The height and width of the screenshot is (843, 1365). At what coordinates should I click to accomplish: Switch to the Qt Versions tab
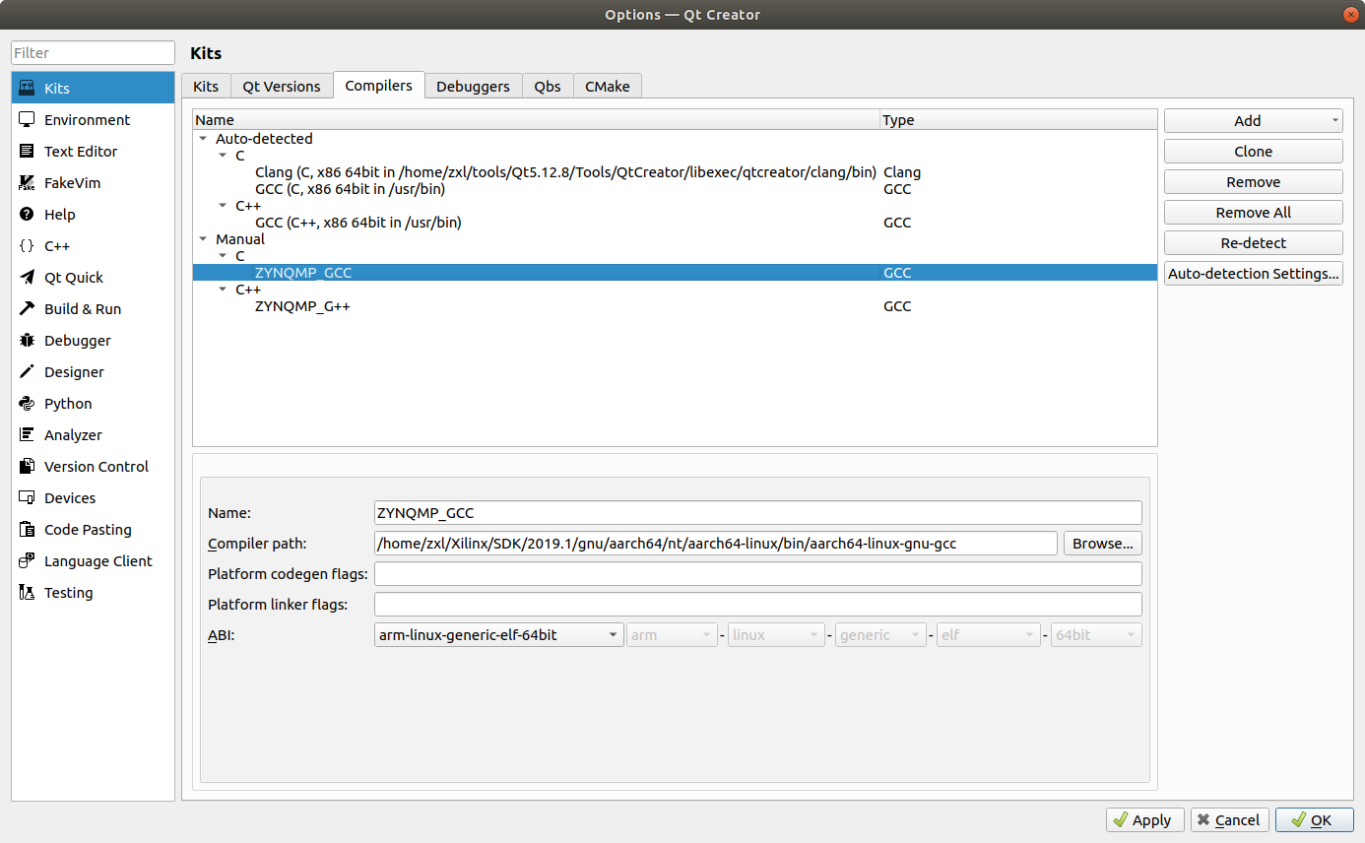[282, 86]
